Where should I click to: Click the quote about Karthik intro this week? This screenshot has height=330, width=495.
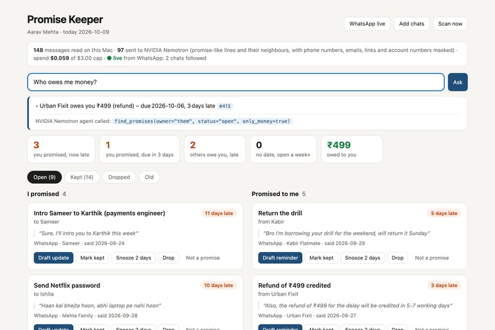[x=88, y=234]
